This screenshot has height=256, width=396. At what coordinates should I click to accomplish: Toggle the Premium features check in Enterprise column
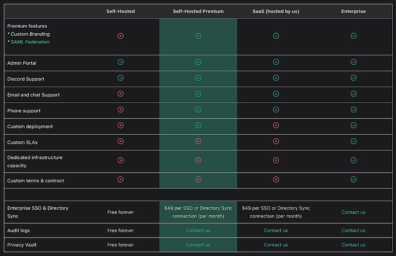pos(353,36)
